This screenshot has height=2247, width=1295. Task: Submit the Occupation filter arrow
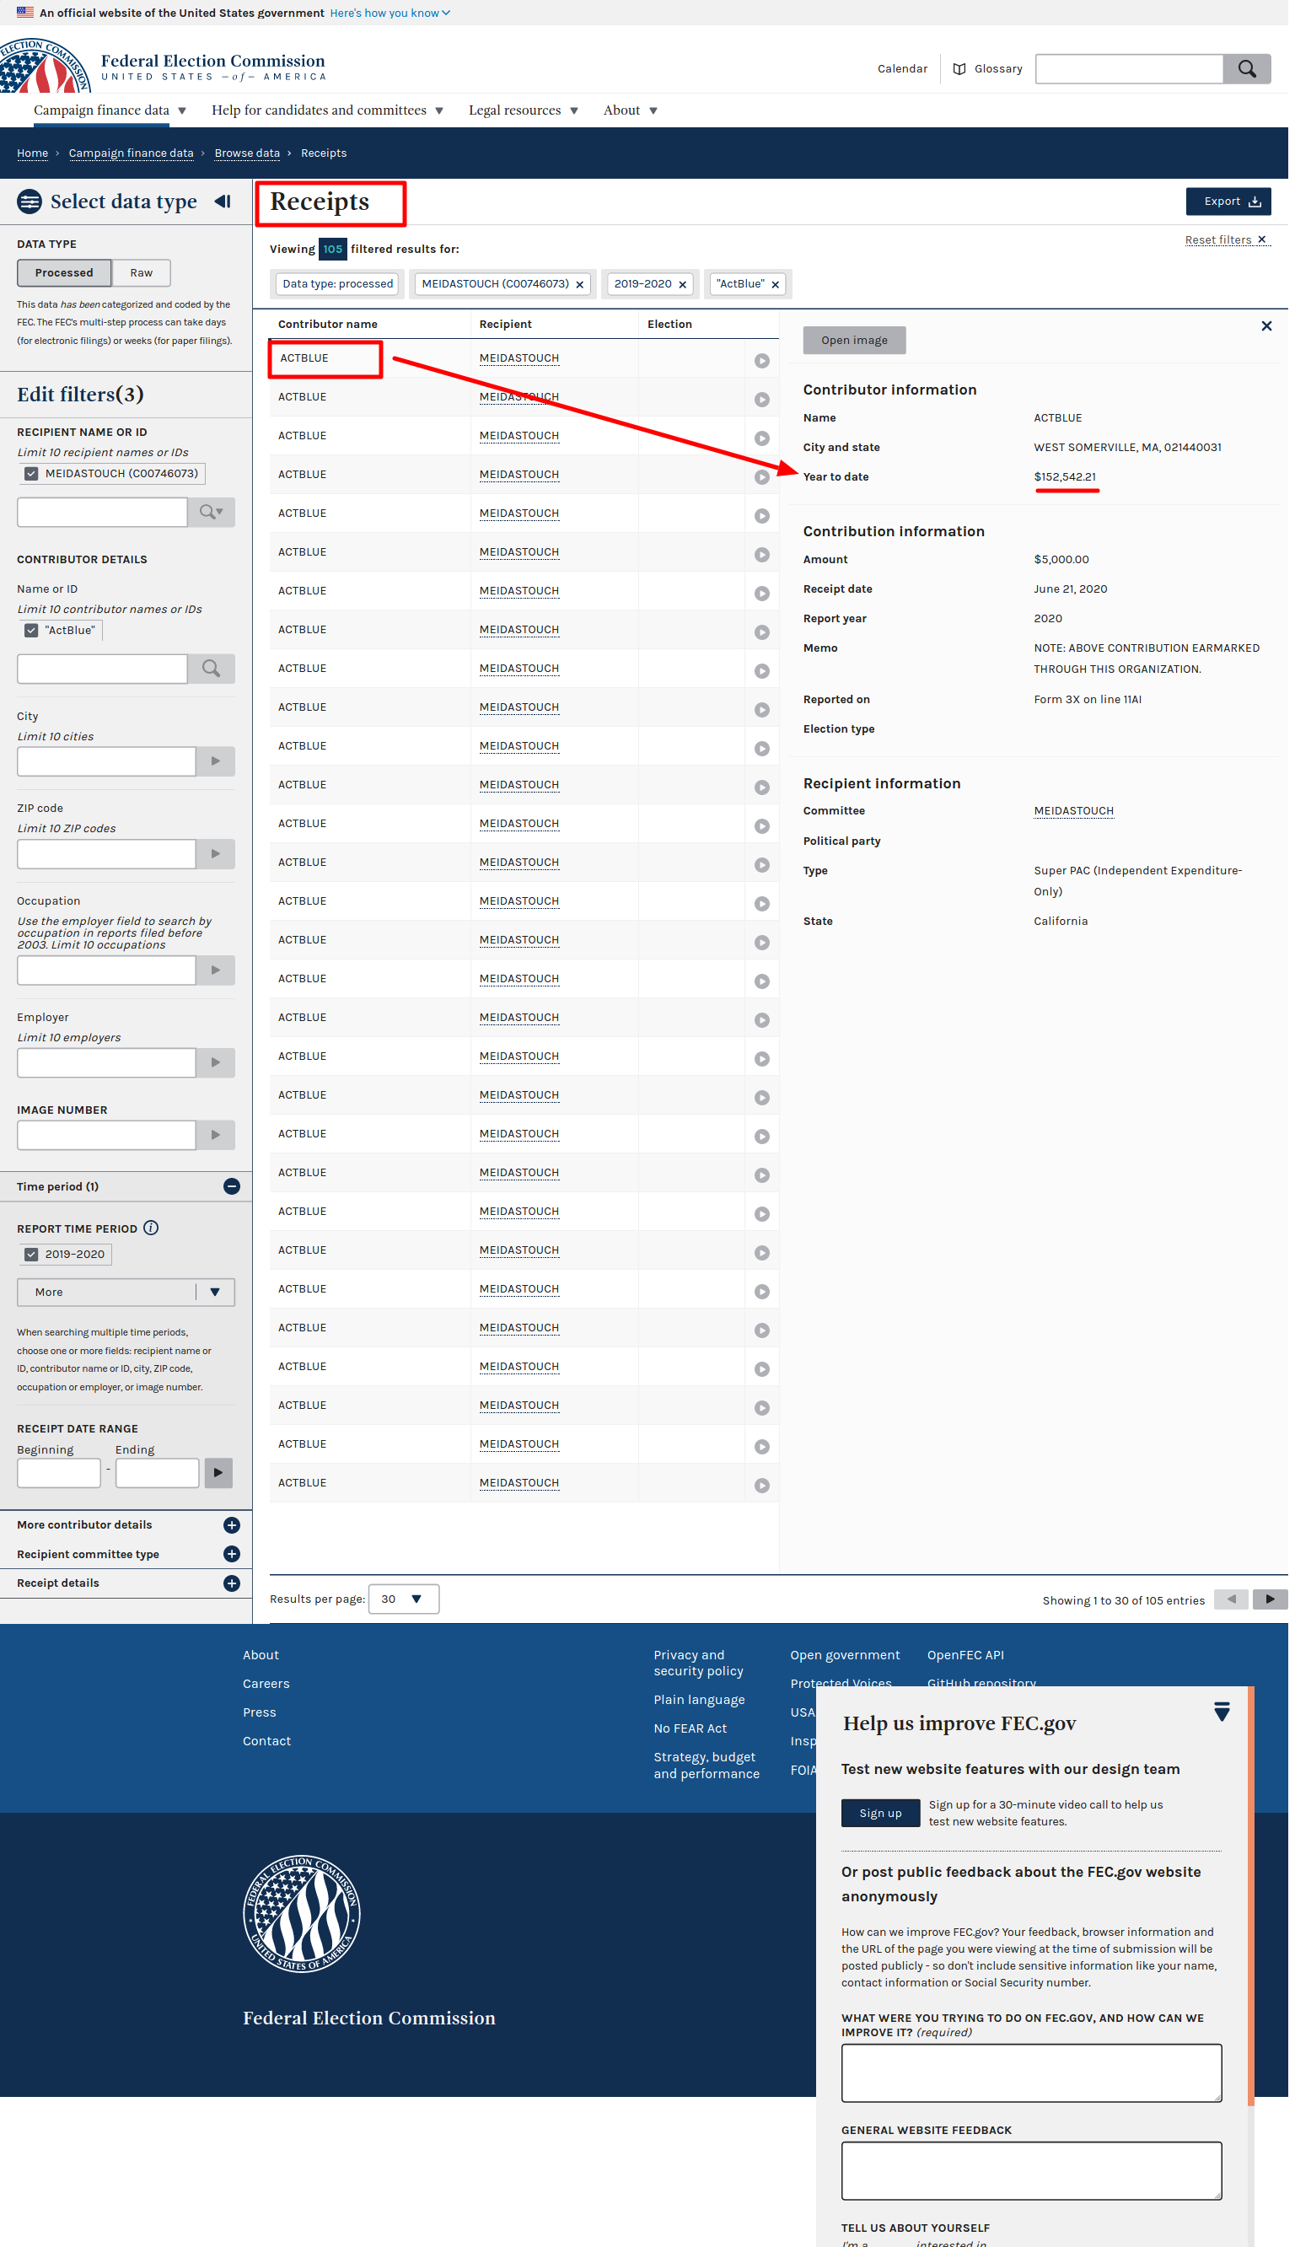tap(215, 970)
